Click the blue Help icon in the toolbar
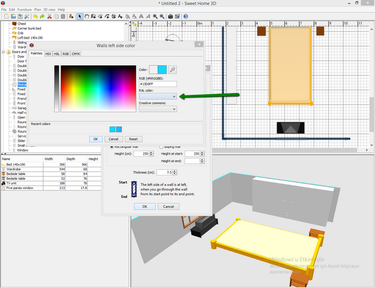 [185, 16]
